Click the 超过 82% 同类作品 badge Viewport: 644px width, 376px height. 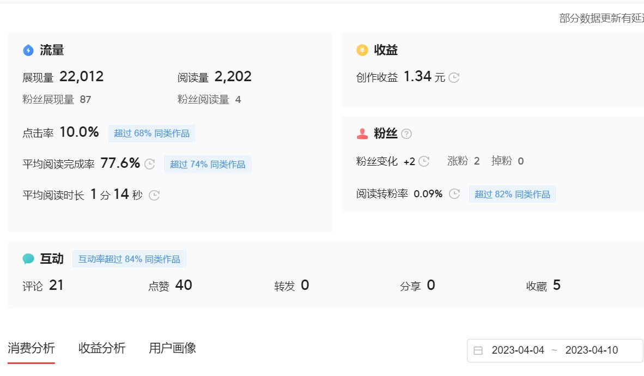point(512,194)
